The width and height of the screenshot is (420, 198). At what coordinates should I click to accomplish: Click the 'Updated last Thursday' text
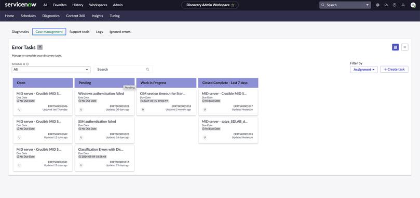point(55,110)
